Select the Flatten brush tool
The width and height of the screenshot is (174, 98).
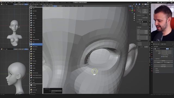coord(36,32)
